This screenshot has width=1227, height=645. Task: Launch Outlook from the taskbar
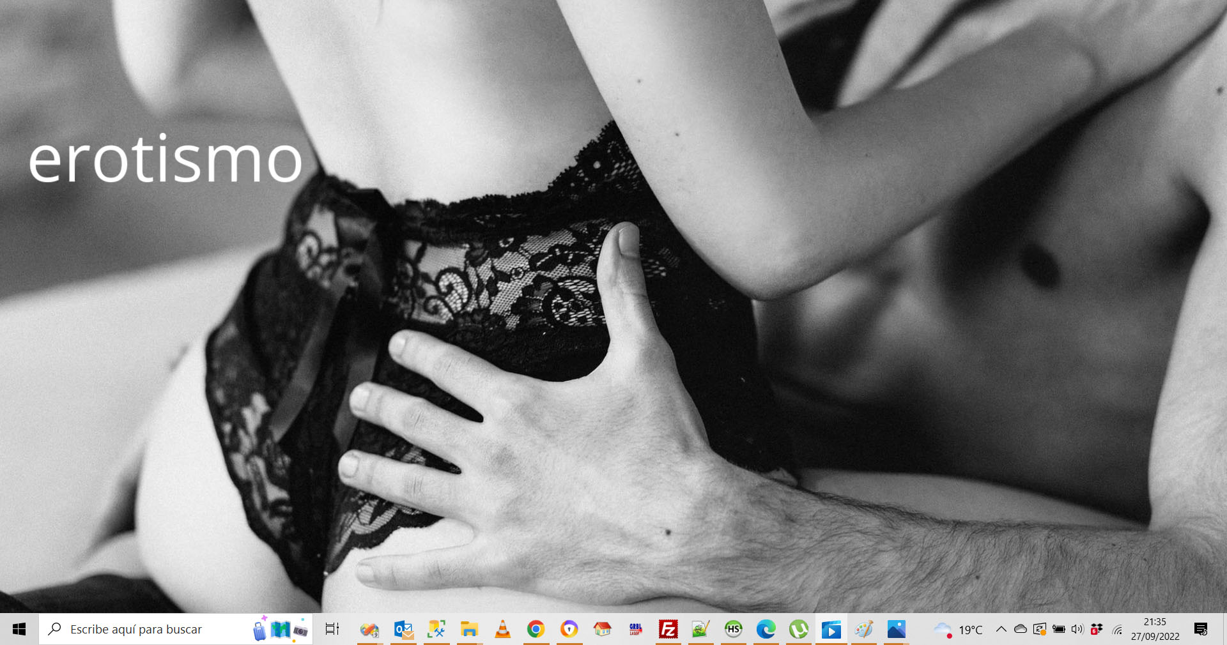coord(403,630)
